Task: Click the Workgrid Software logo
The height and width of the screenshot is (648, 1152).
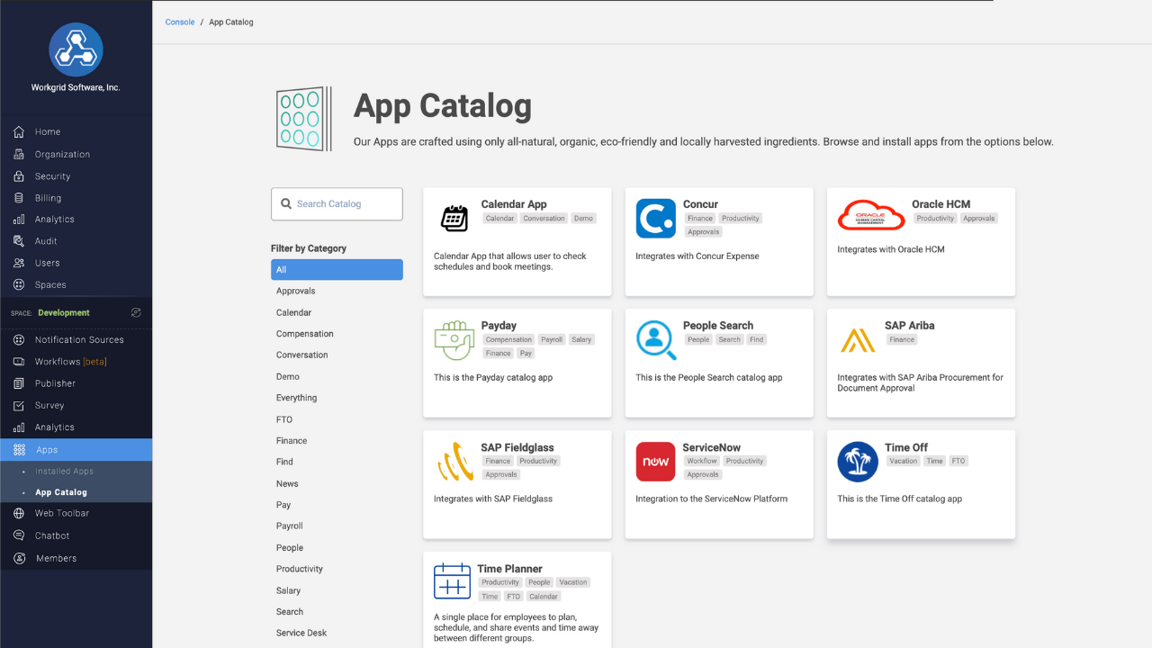Action: pyautogui.click(x=76, y=49)
